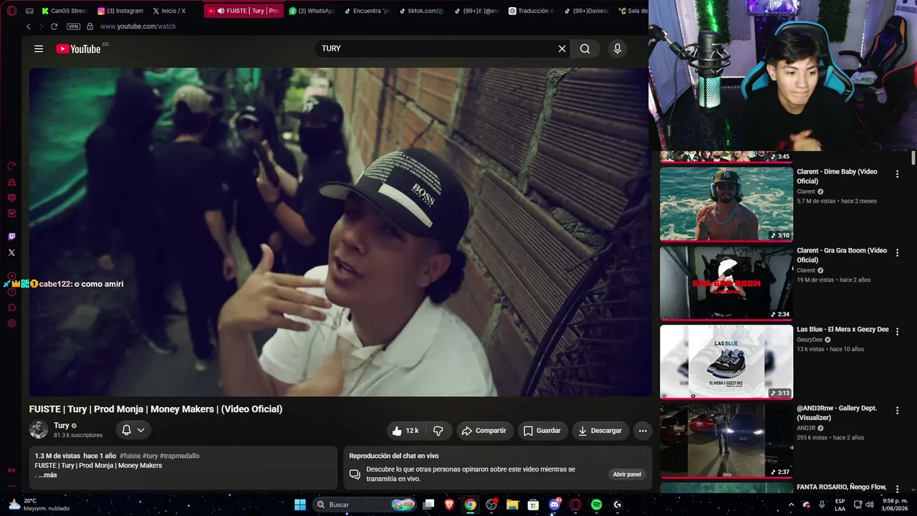Viewport: 917px width, 516px height.
Task: Open Twitch in the Opera sidebar
Action: pos(11,236)
